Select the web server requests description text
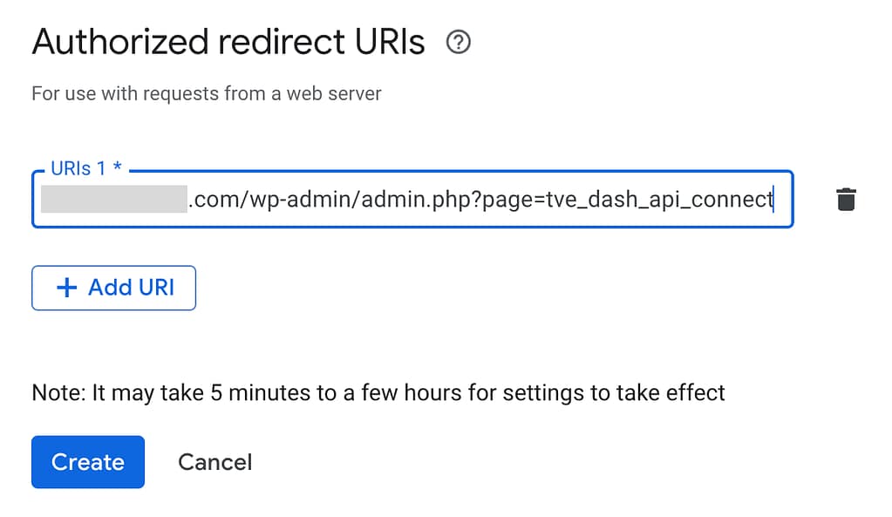 (x=207, y=93)
